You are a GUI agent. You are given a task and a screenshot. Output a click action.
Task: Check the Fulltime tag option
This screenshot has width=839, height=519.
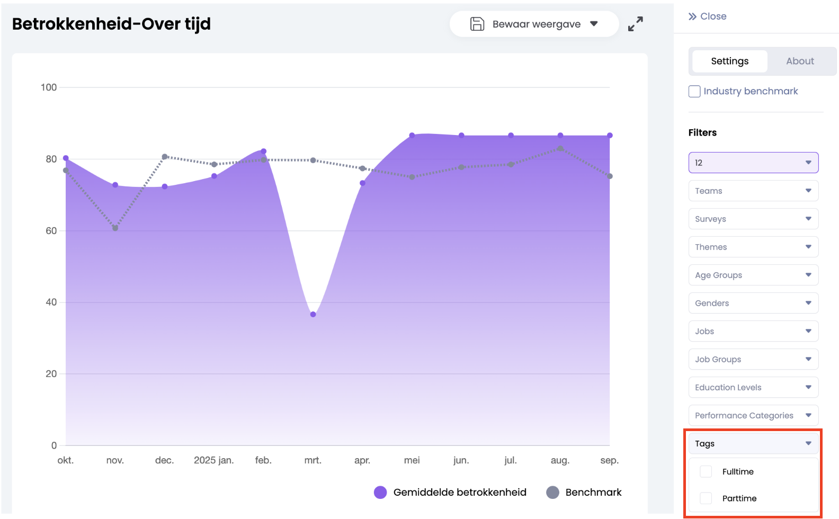coord(706,471)
